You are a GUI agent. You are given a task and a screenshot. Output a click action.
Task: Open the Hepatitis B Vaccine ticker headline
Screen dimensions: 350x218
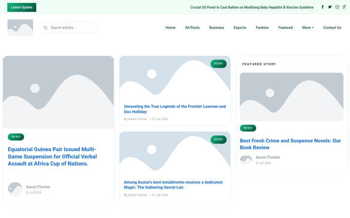tap(252, 7)
